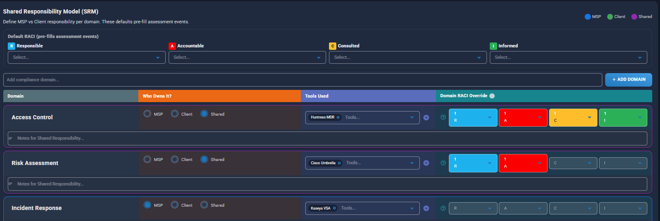Click the yellow C Consulted badge icon
660x221 pixels.
click(333, 46)
